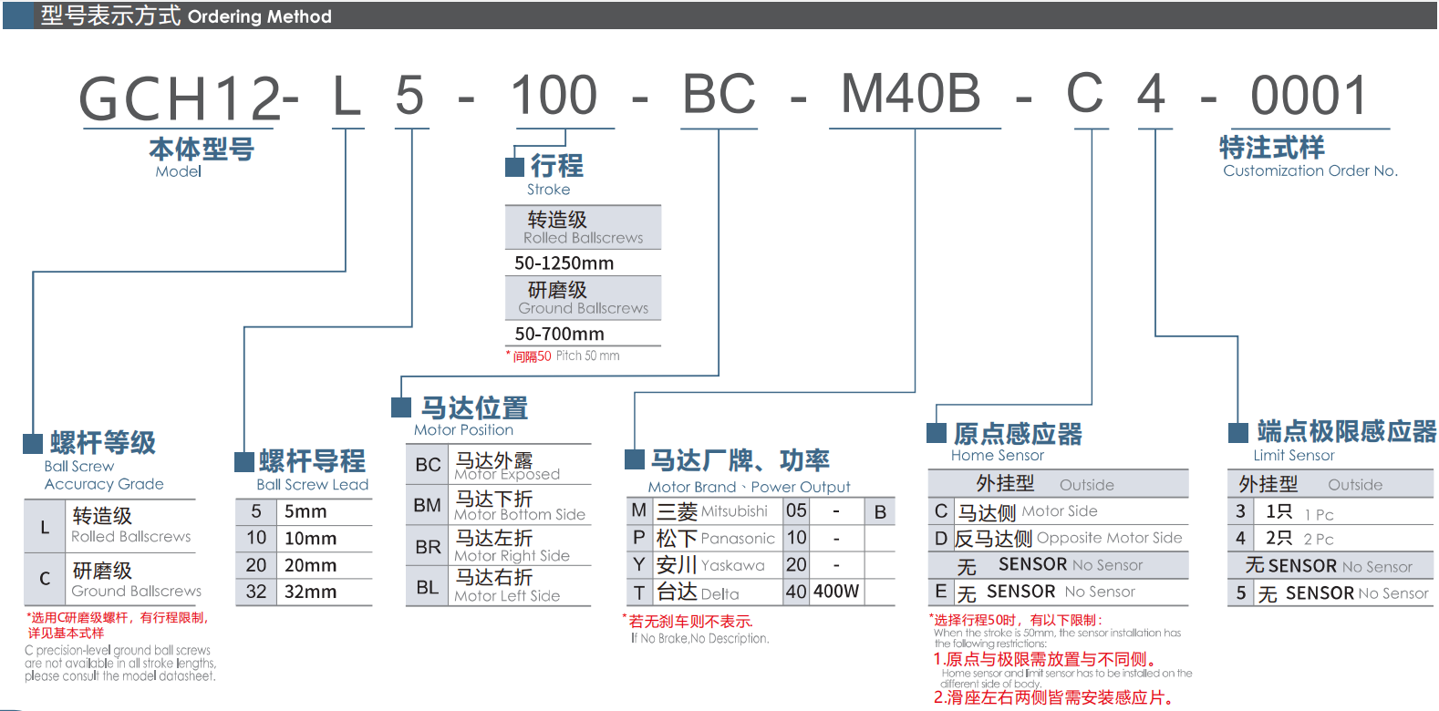Click the BM Motor Bottom Side row

click(x=498, y=505)
